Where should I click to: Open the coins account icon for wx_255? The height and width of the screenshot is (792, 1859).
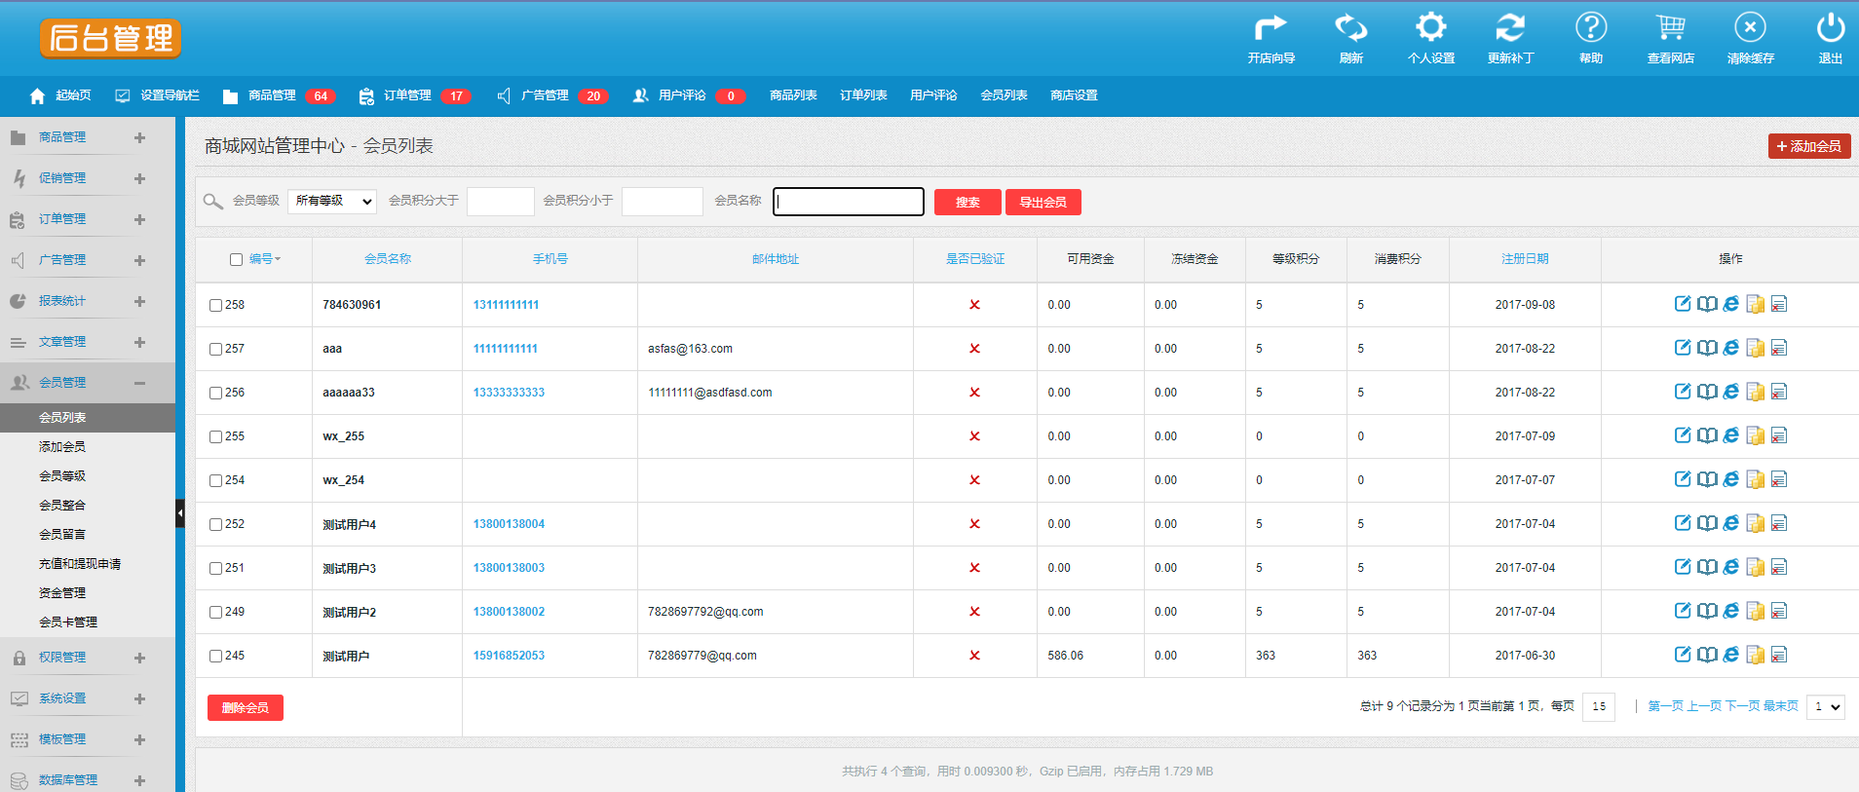(1756, 435)
